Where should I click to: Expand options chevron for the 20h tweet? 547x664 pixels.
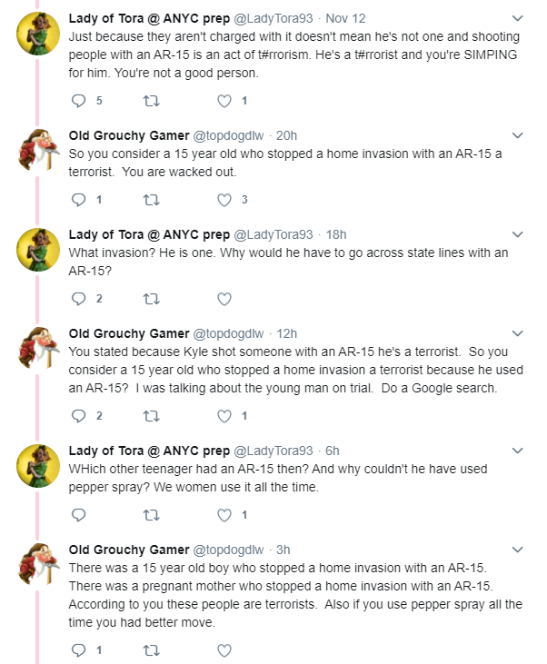pyautogui.click(x=518, y=135)
